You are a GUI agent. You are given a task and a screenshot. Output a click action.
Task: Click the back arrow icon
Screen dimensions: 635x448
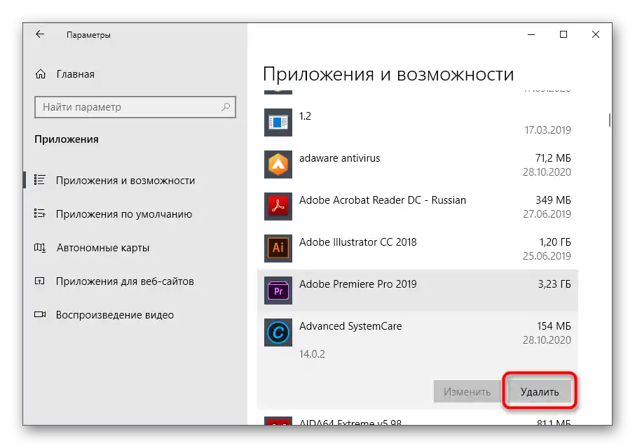click(x=40, y=34)
